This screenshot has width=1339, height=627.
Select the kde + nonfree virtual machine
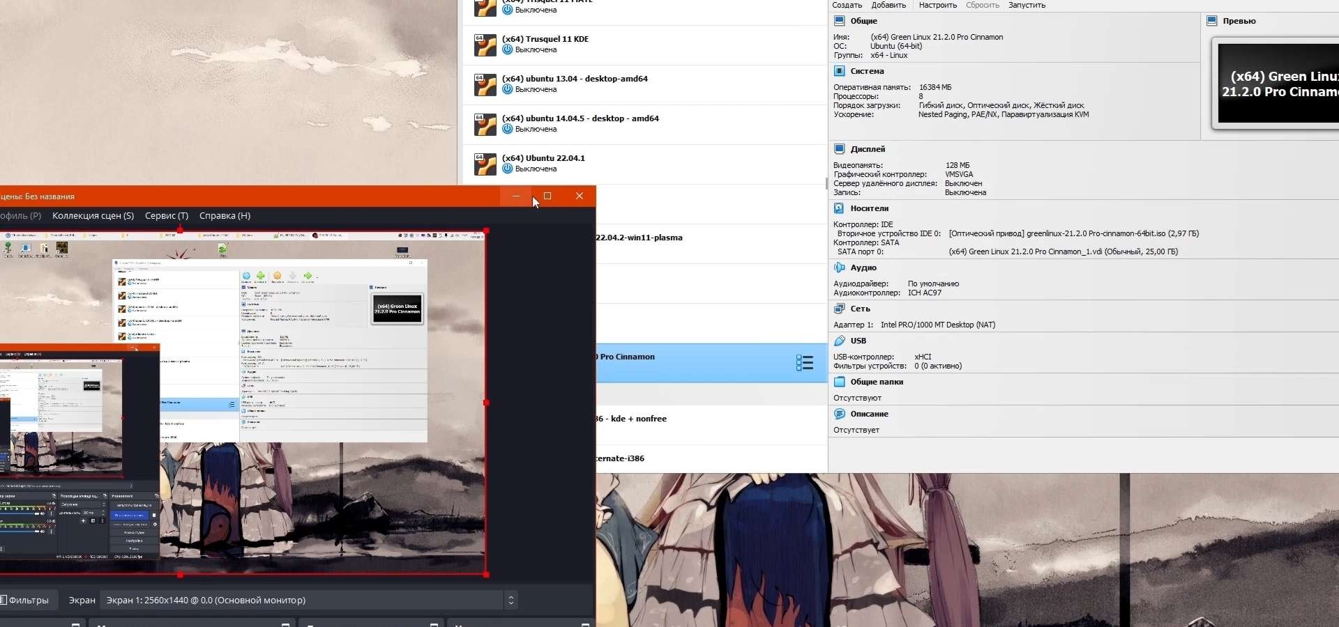click(712, 424)
